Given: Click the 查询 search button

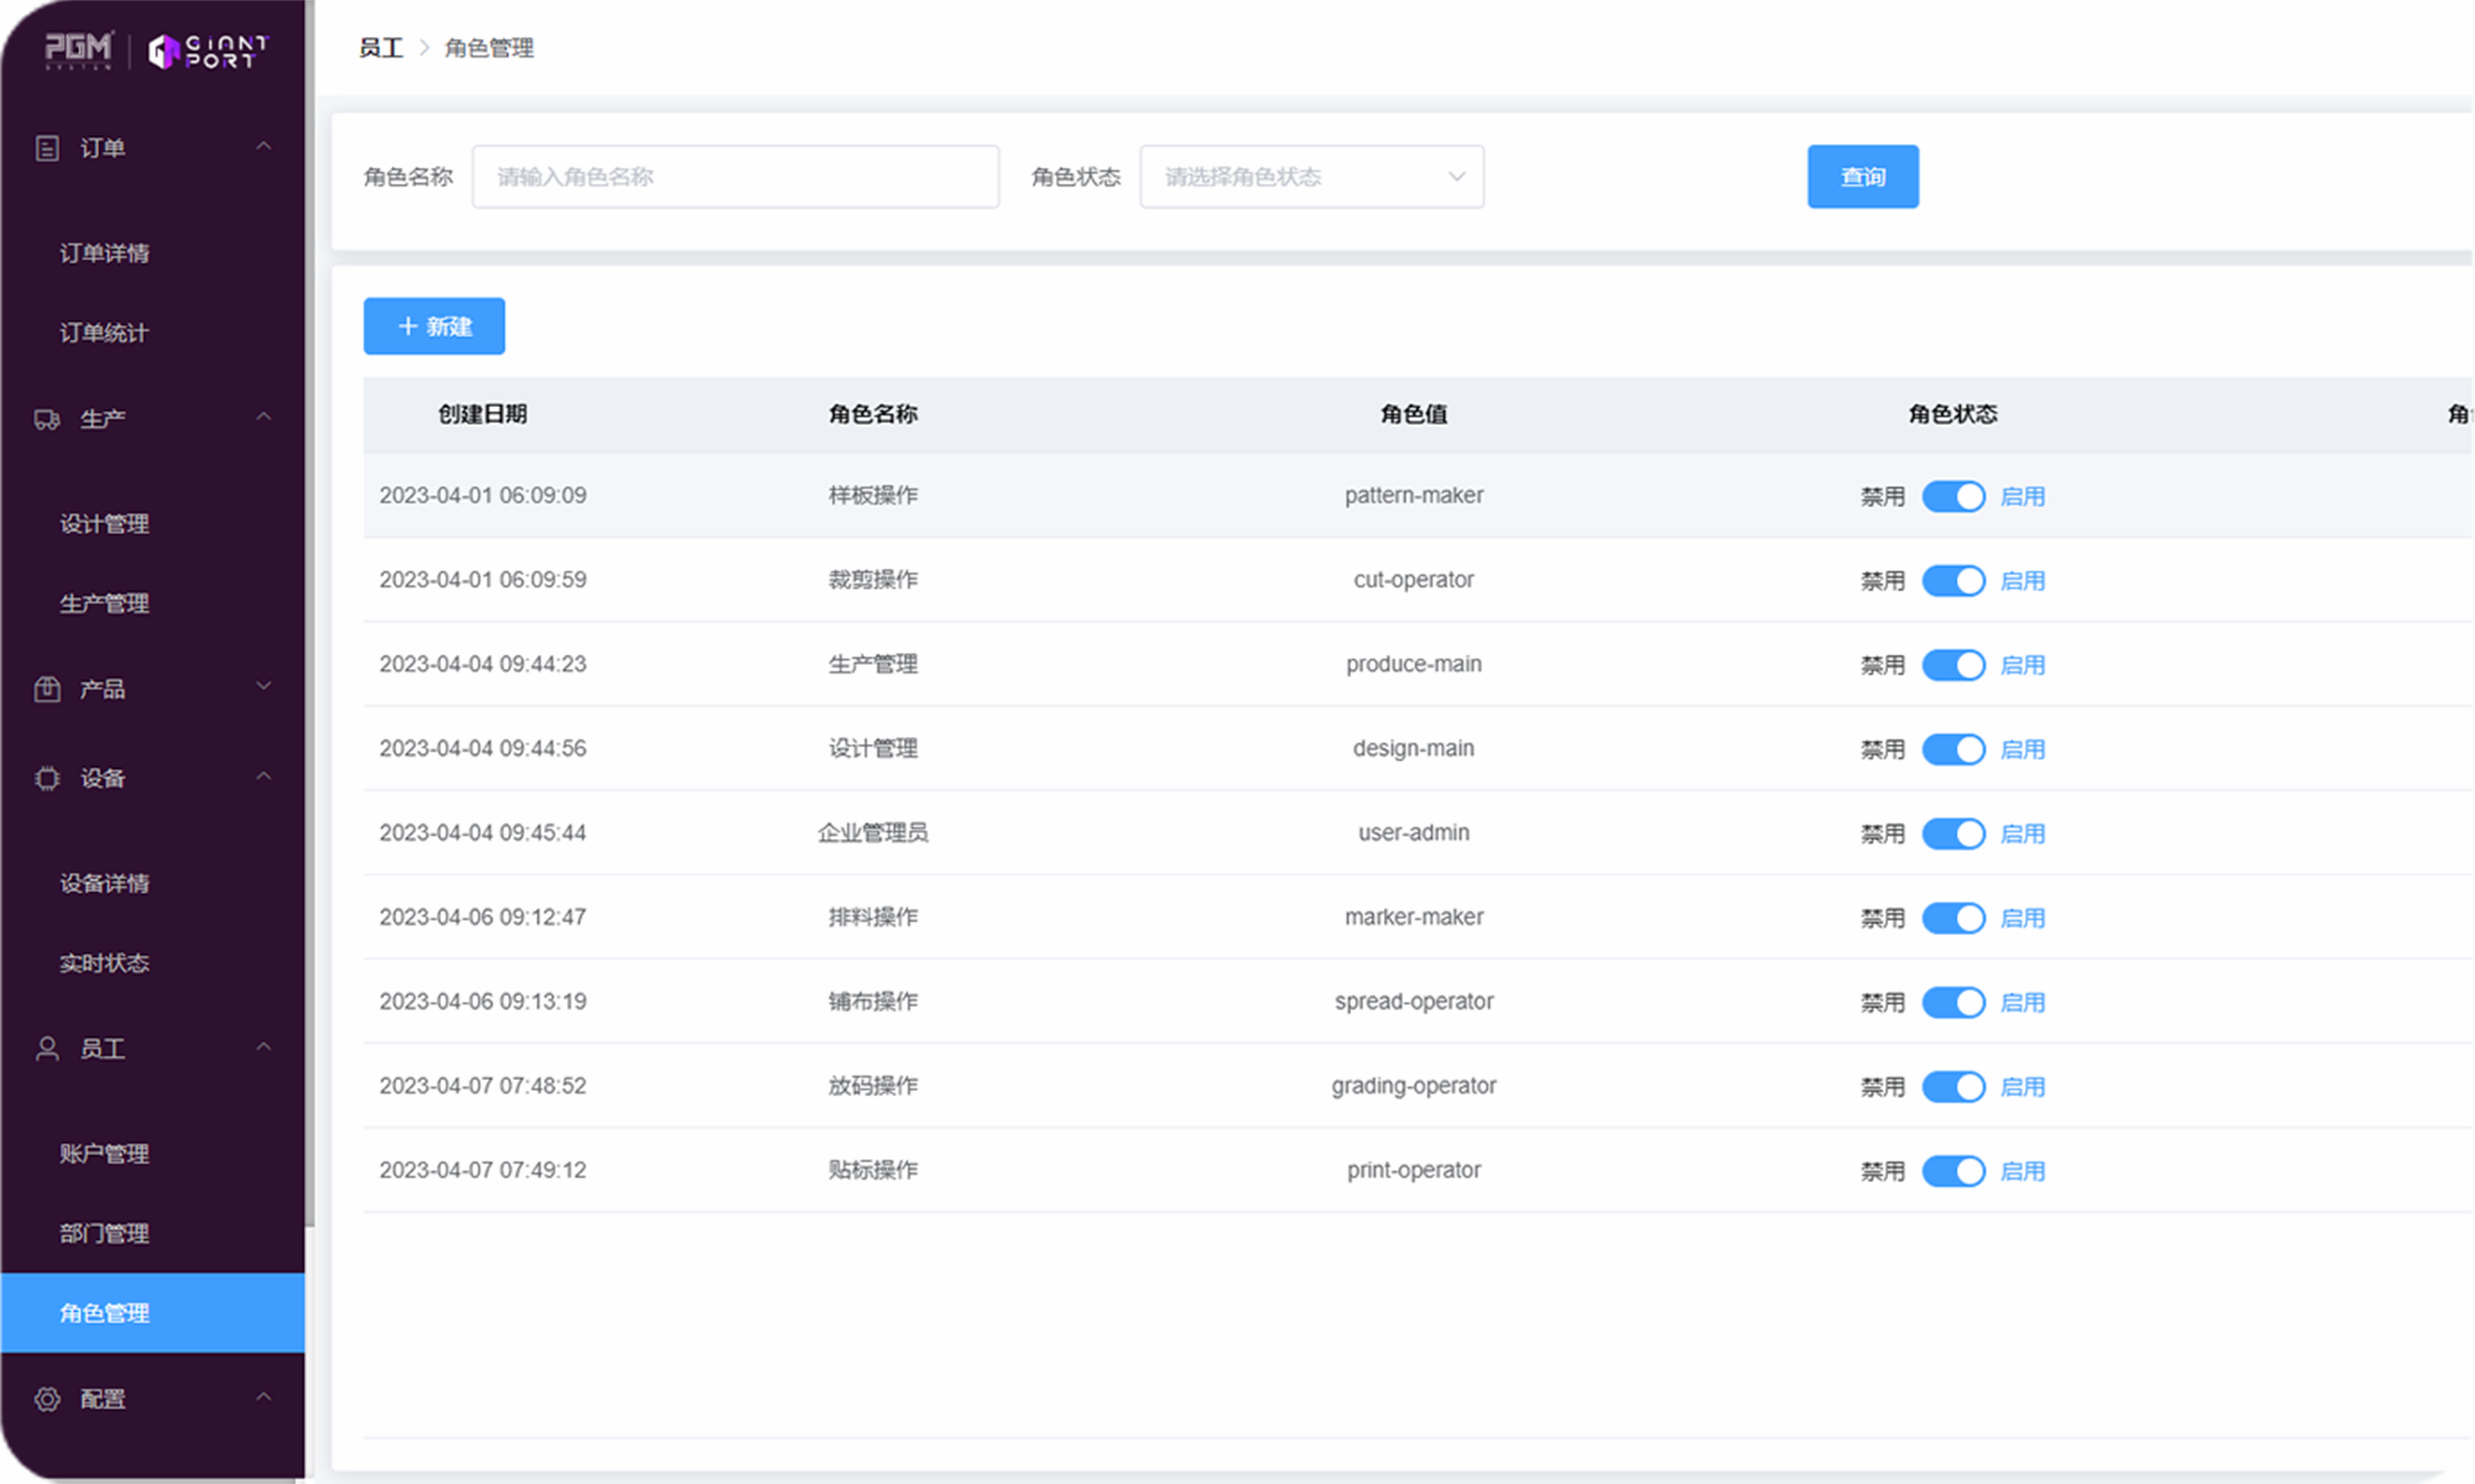Looking at the screenshot, I should [x=1863, y=177].
